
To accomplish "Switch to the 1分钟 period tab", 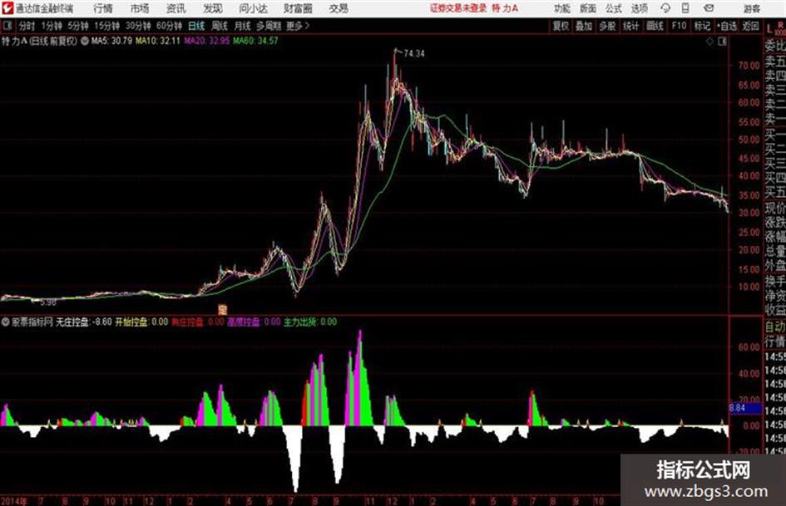I will [x=51, y=26].
